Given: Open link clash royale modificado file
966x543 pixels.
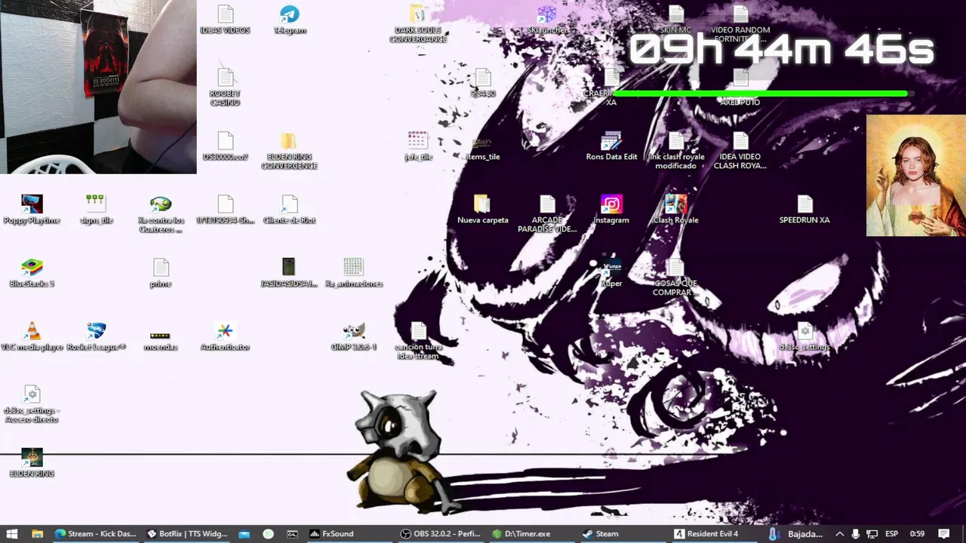Looking at the screenshot, I should click(x=675, y=151).
